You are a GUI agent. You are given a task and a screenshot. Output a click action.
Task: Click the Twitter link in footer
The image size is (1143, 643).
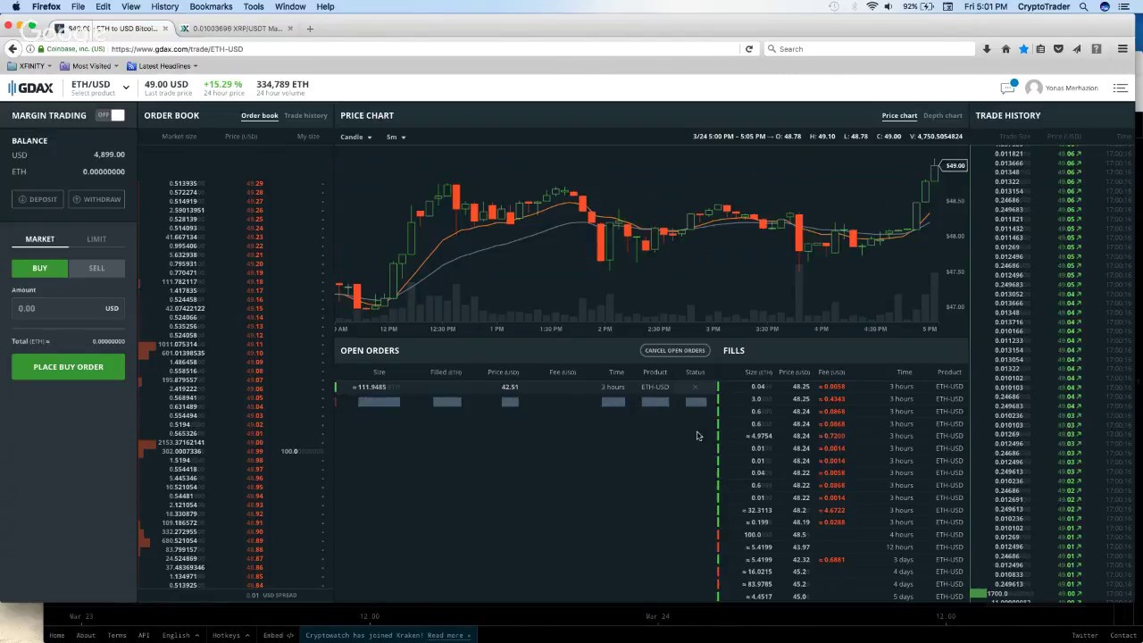[1084, 635]
